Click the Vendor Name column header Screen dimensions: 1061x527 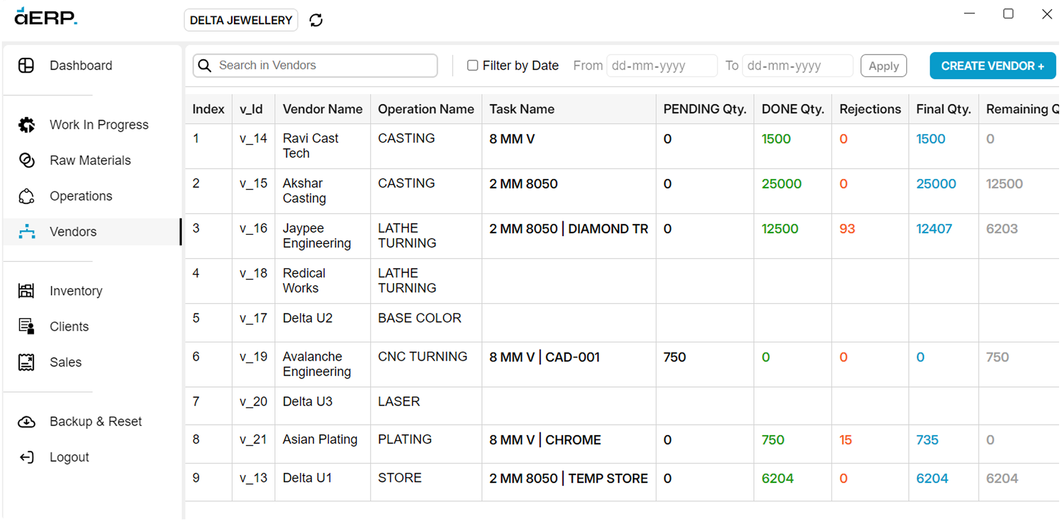(x=323, y=109)
